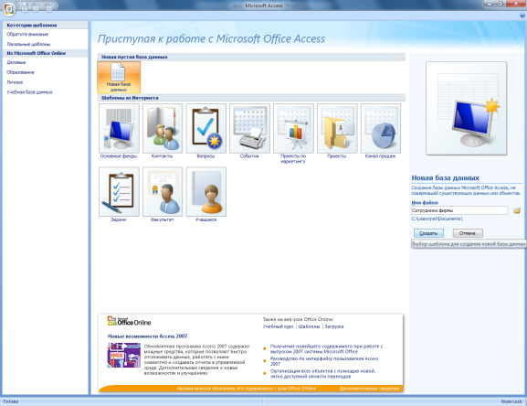Click Save icon in Quick Access Toolbar
Image resolution: width=527 pixels, height=406 pixels.
click(x=25, y=7)
